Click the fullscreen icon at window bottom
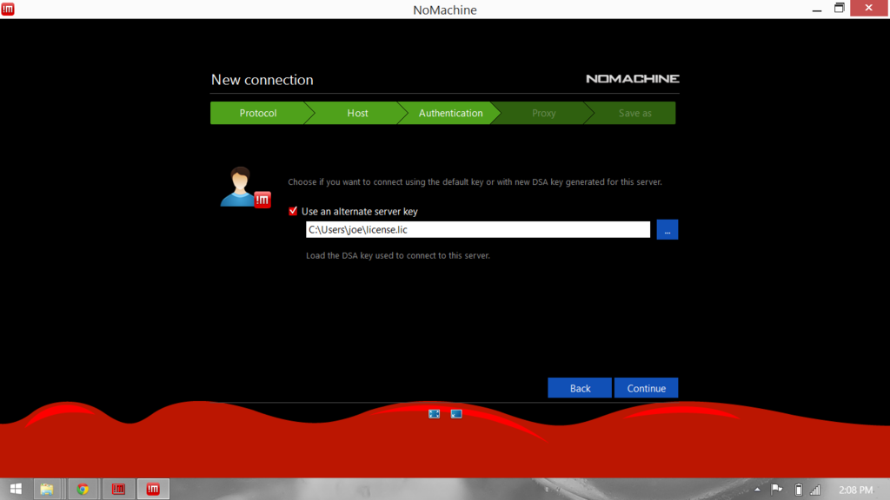Viewport: 890px width, 500px height. [435, 414]
